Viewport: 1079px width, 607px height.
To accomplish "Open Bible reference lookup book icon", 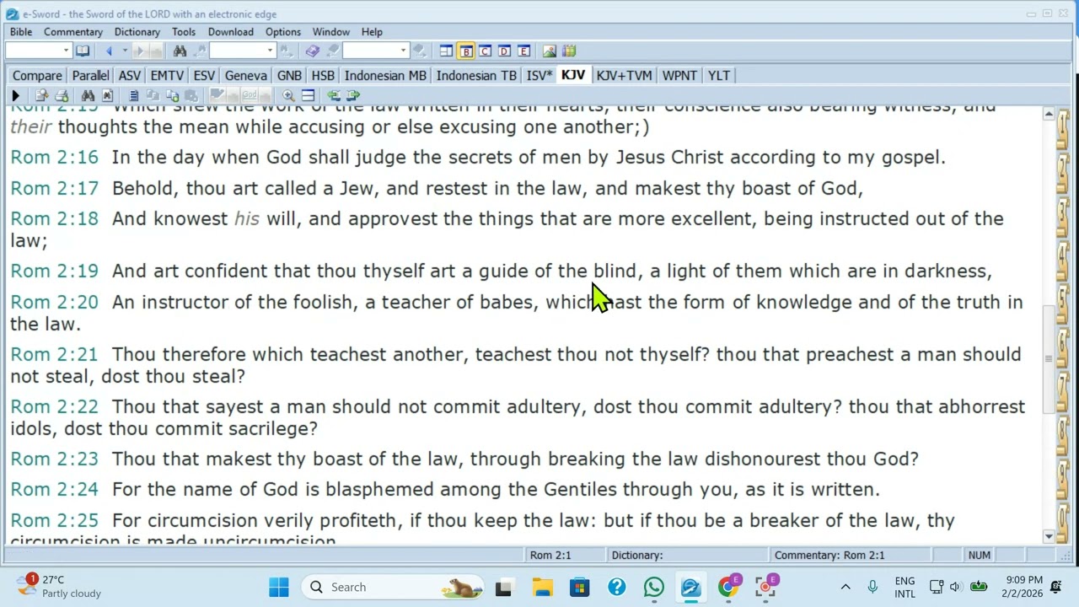I will pos(83,51).
